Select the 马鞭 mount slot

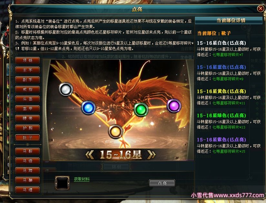pyautogui.click(x=27, y=180)
